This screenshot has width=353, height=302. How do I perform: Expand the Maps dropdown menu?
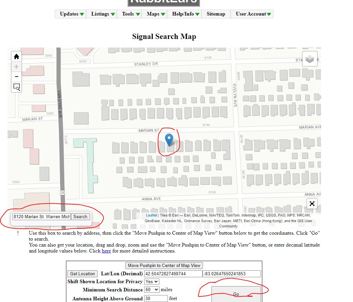[x=156, y=14]
